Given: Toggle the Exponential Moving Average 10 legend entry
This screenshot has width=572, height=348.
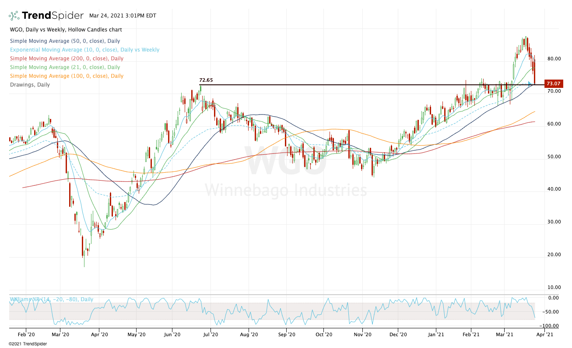Looking at the screenshot, I should 84,50.
